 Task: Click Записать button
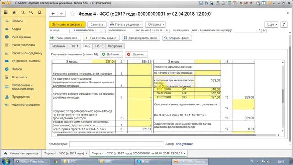97,24
